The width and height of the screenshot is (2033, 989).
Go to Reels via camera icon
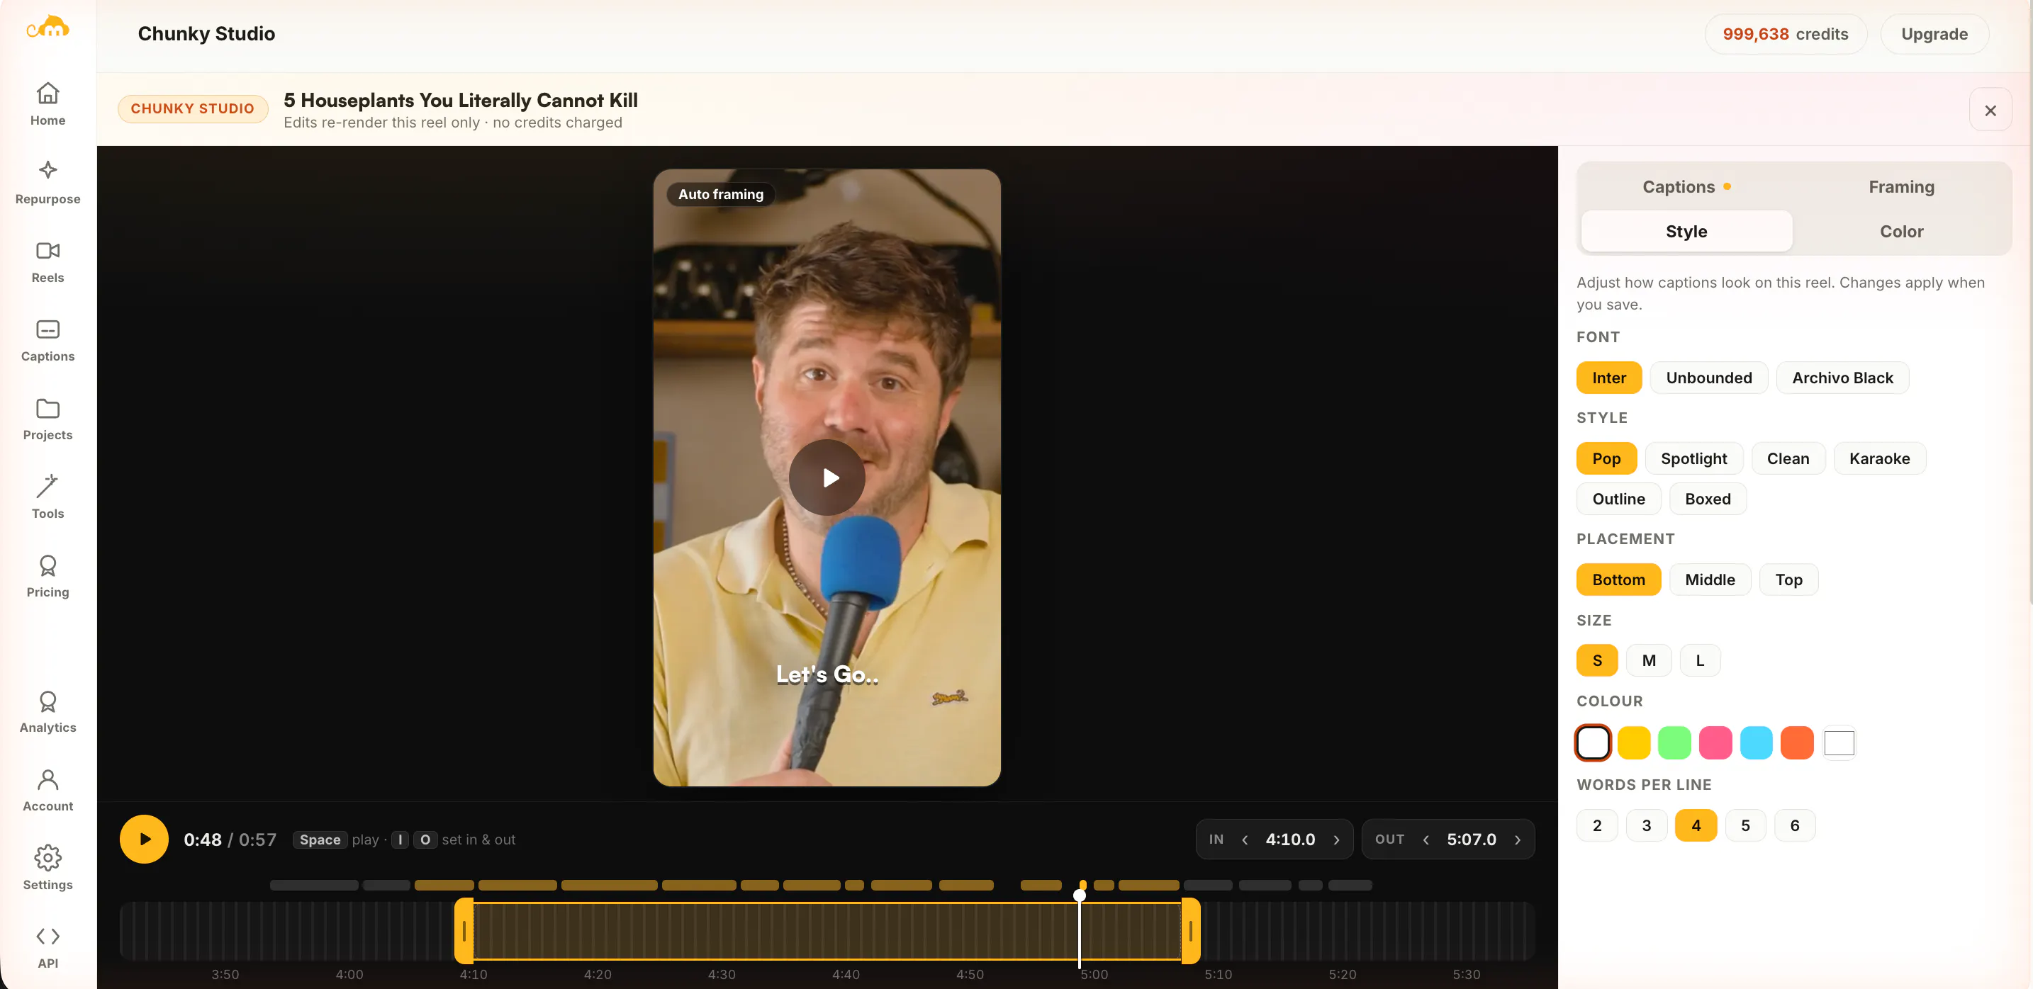coord(47,250)
